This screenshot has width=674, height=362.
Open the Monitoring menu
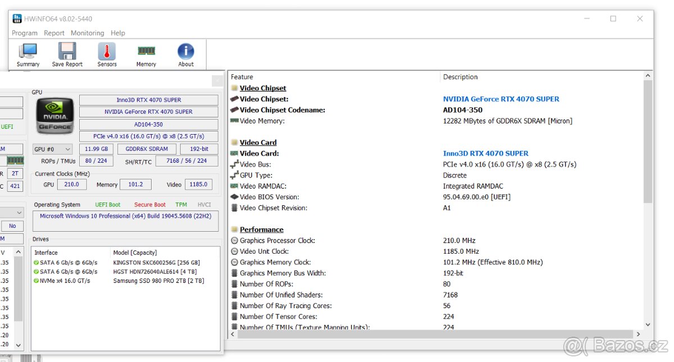pos(87,33)
